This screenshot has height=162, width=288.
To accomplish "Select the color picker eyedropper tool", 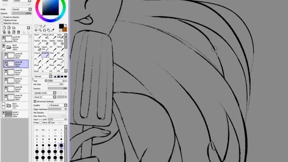I will point(53,30).
